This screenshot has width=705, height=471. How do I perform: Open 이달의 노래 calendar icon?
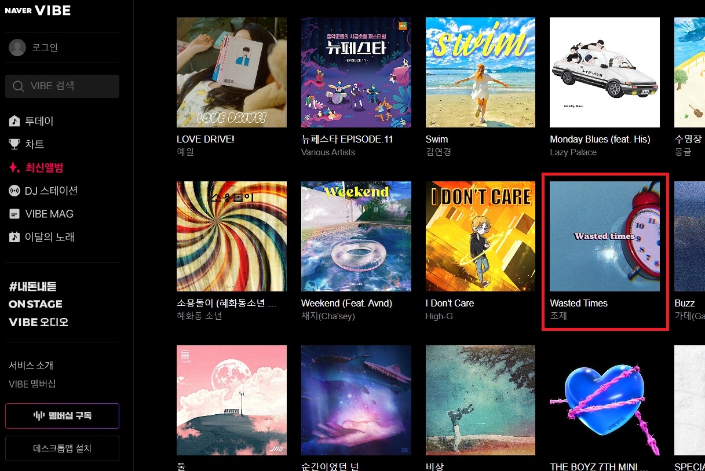click(x=14, y=238)
